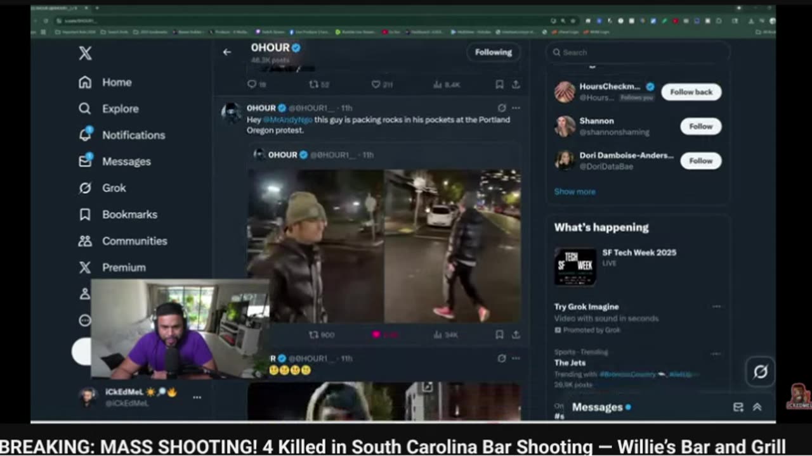Share the post with 34K views

(x=516, y=334)
